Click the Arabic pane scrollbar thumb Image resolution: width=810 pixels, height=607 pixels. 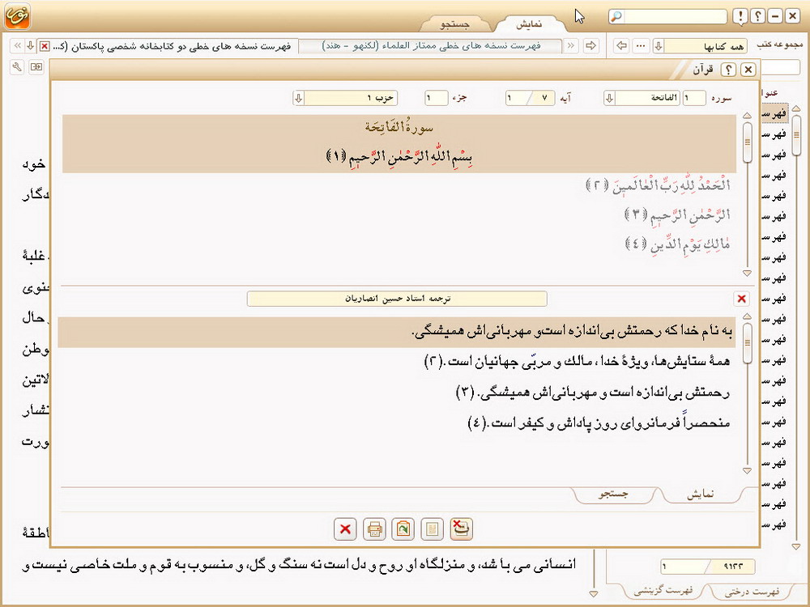tap(747, 142)
